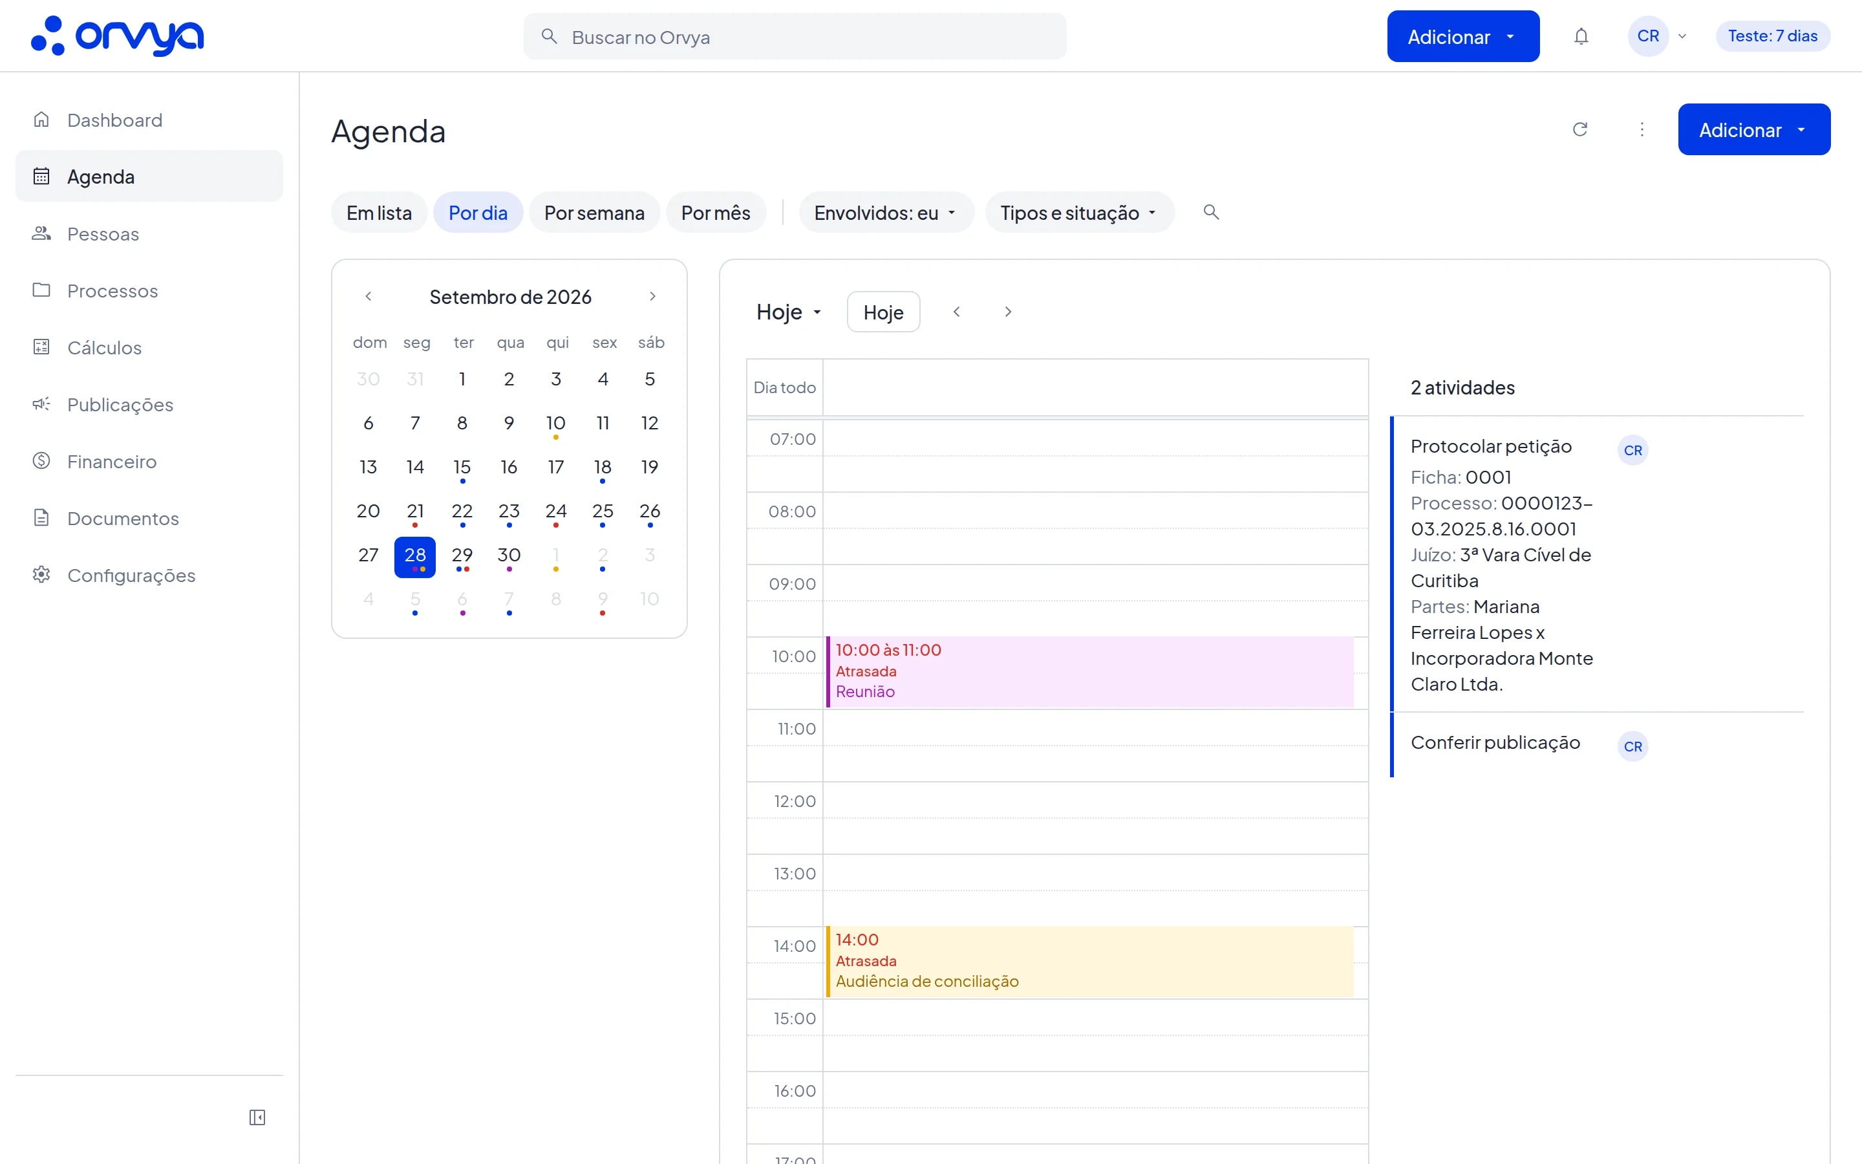Open the Protocolar petição activity
This screenshot has height=1164, width=1862.
pos(1598,565)
